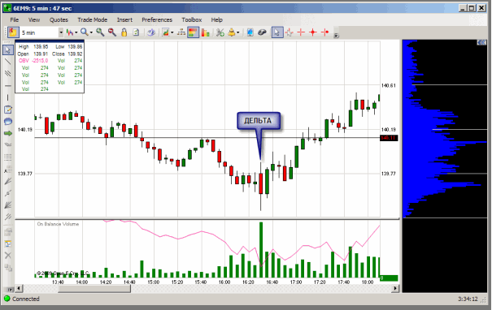Select the pointer tool in left sidebar
Screen dimensions: 492x310
pyautogui.click(x=8, y=50)
